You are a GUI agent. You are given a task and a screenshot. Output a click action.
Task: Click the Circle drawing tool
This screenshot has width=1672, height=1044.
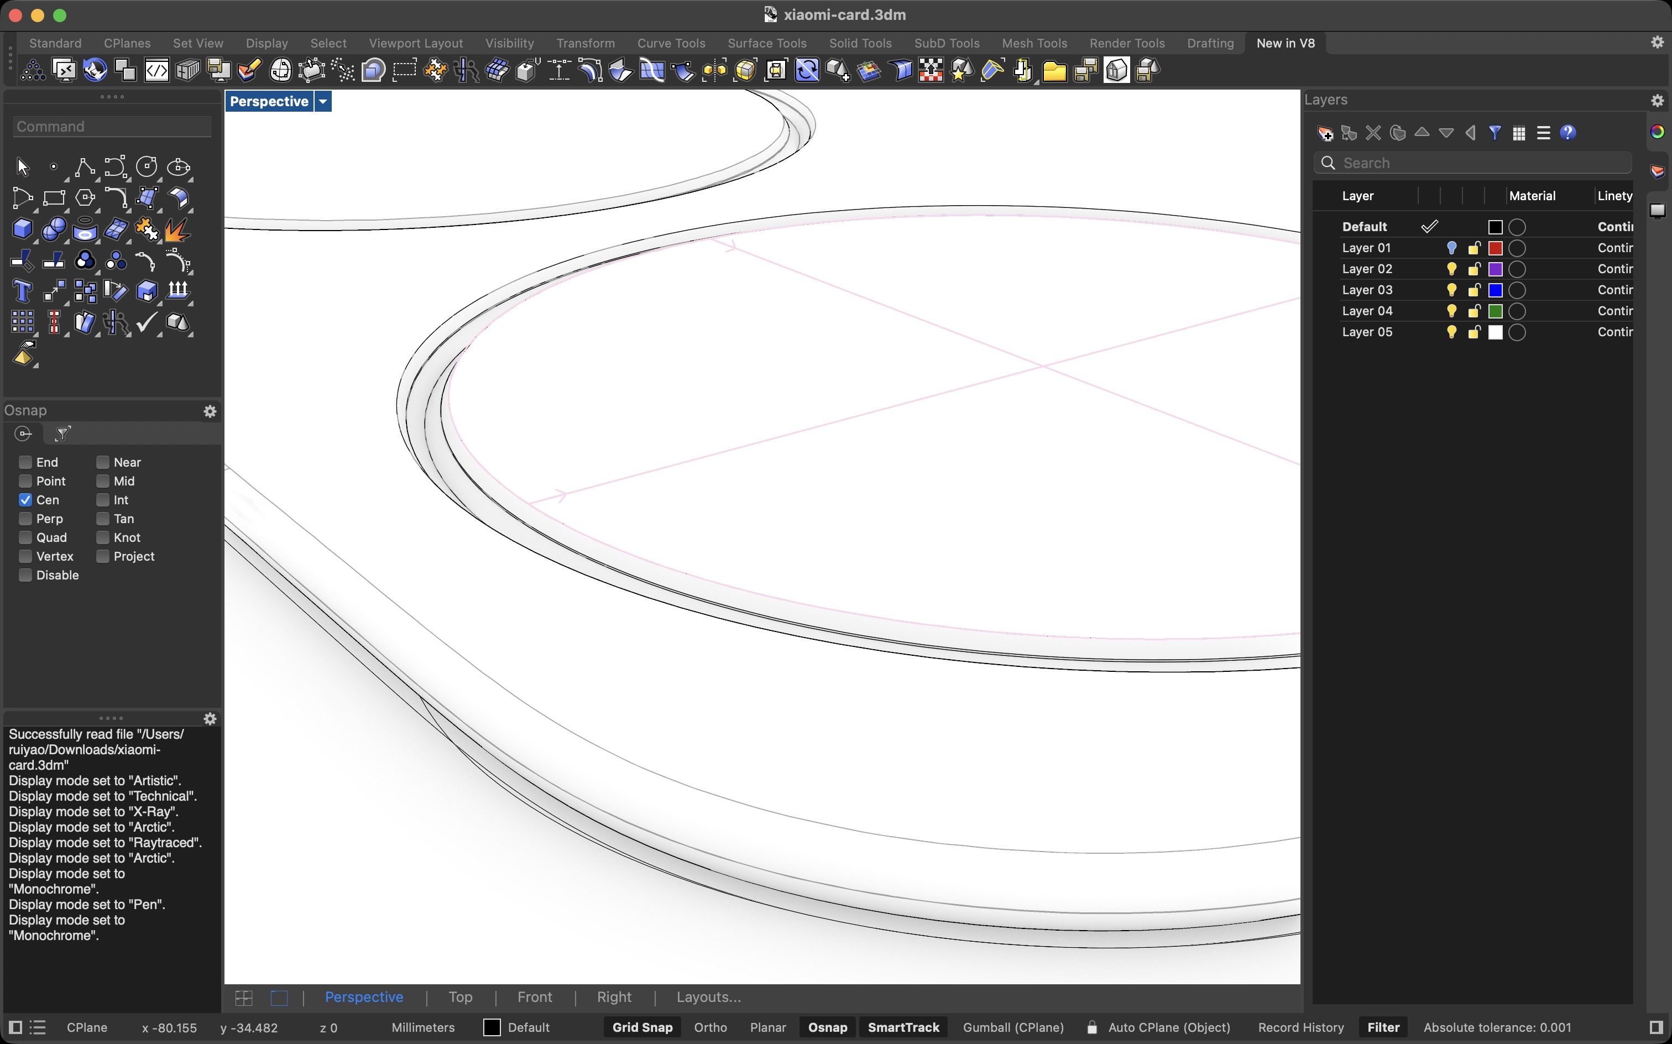(147, 167)
